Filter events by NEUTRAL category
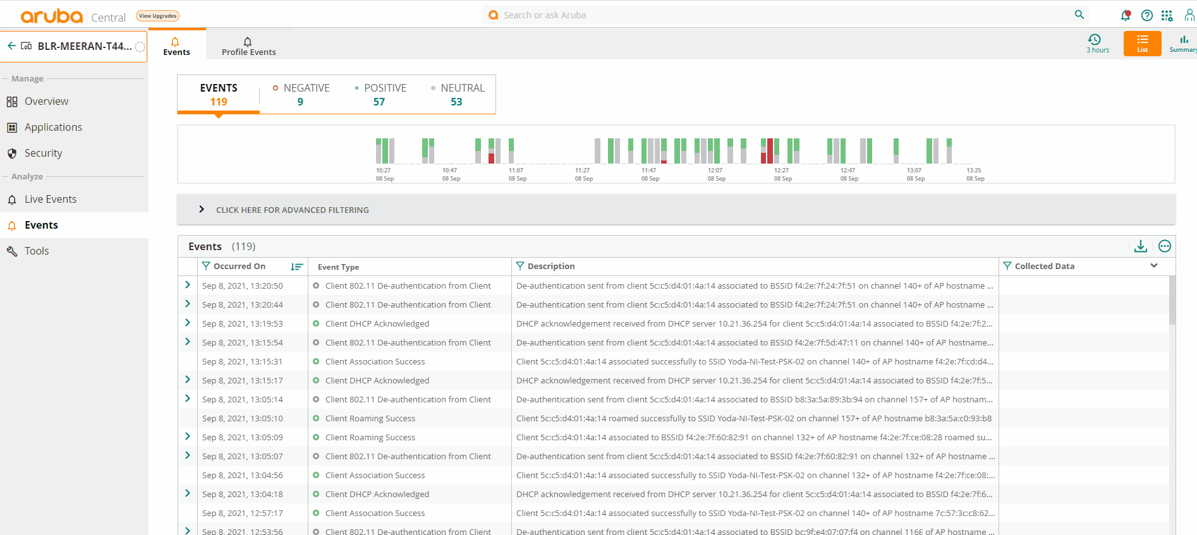 click(x=457, y=95)
